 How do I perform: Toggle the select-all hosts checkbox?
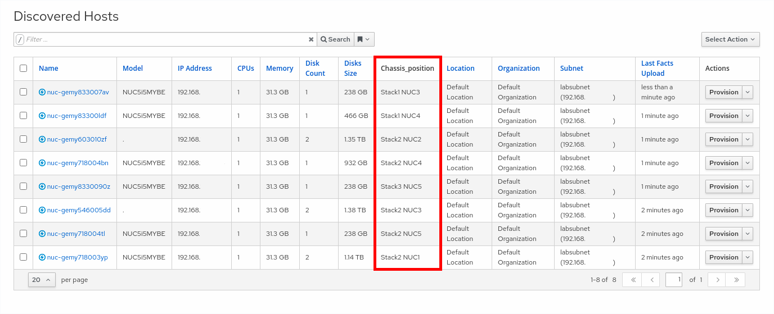pos(23,69)
